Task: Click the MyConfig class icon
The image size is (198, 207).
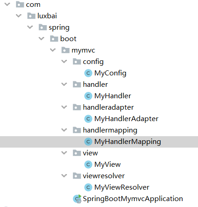Action: (x=88, y=73)
